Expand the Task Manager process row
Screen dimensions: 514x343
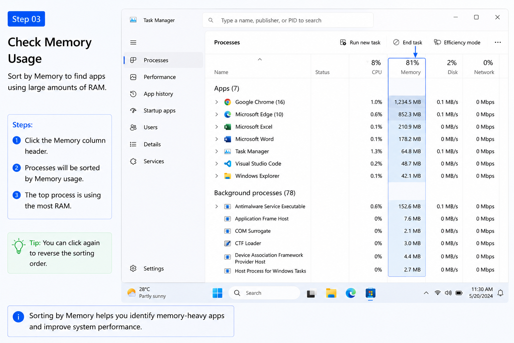217,151
